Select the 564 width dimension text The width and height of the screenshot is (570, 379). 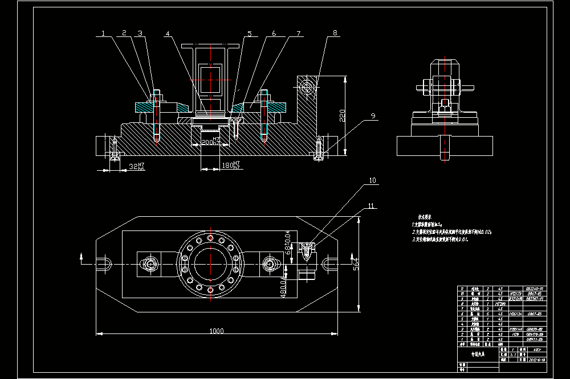coord(356,264)
